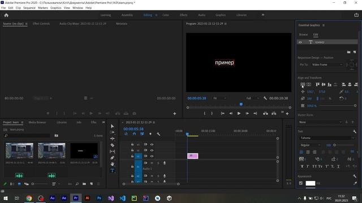Open Master Styles None dropdown
Screen dimensions: 362x203
pyautogui.click(x=320, y=122)
